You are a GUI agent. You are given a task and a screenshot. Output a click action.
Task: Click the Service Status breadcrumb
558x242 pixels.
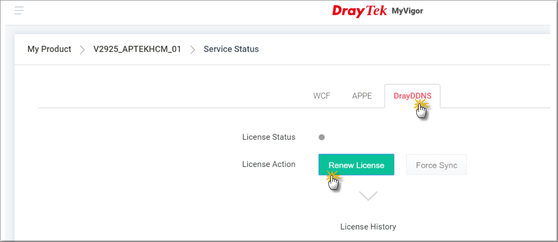tap(231, 49)
